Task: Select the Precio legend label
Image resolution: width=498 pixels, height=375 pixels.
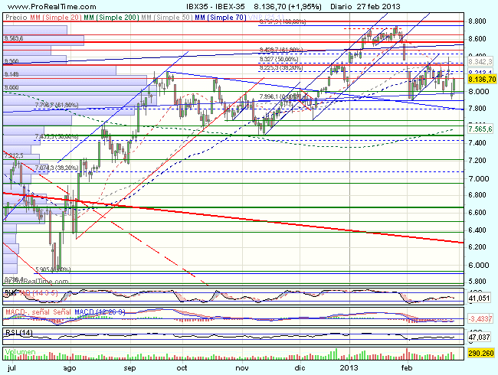Action: tap(15, 15)
